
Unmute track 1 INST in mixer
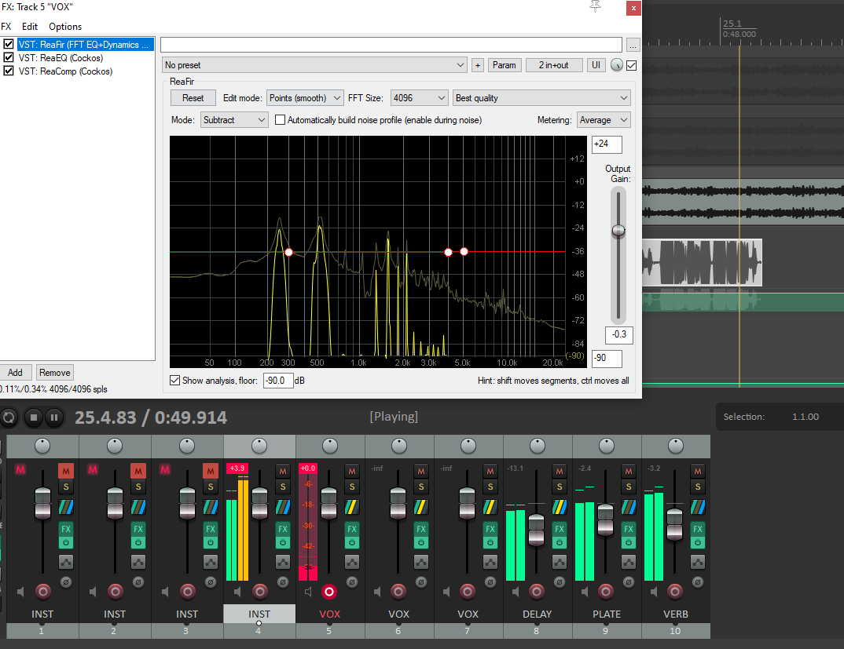66,471
